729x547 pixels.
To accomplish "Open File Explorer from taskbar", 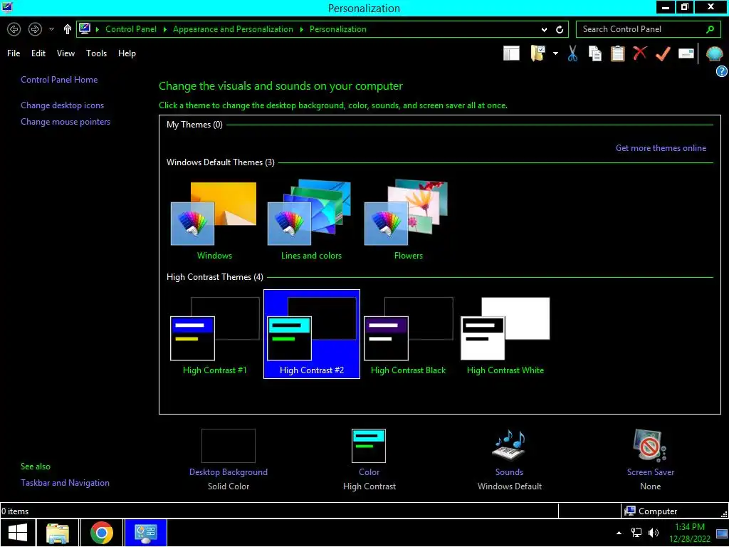I will [58, 533].
